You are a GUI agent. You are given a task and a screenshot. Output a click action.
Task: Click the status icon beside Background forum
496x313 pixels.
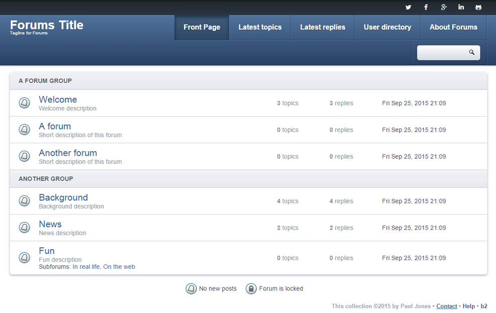pos(24,200)
